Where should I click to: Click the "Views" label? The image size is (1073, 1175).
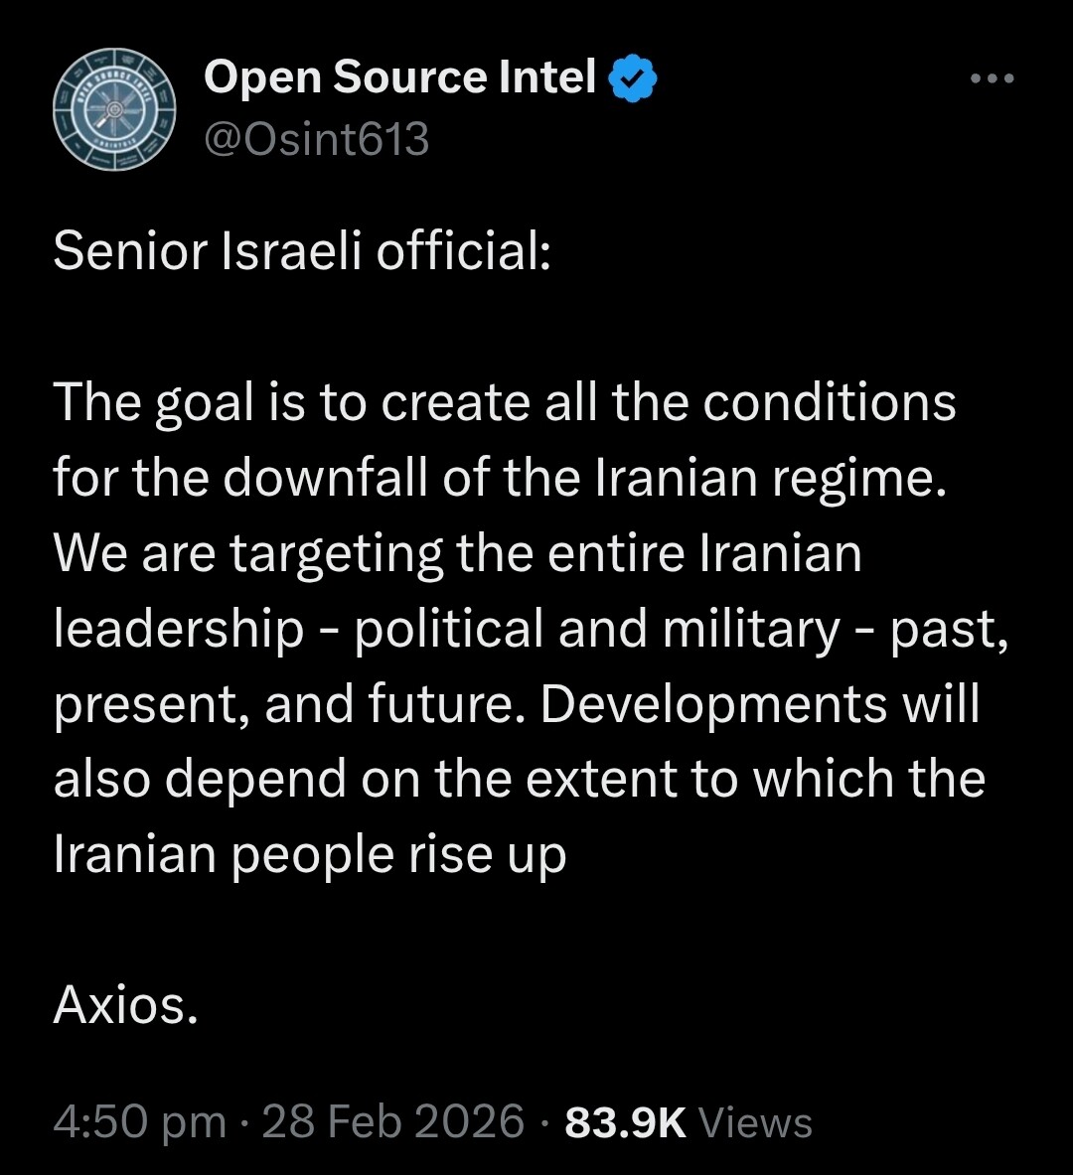coord(756,1123)
